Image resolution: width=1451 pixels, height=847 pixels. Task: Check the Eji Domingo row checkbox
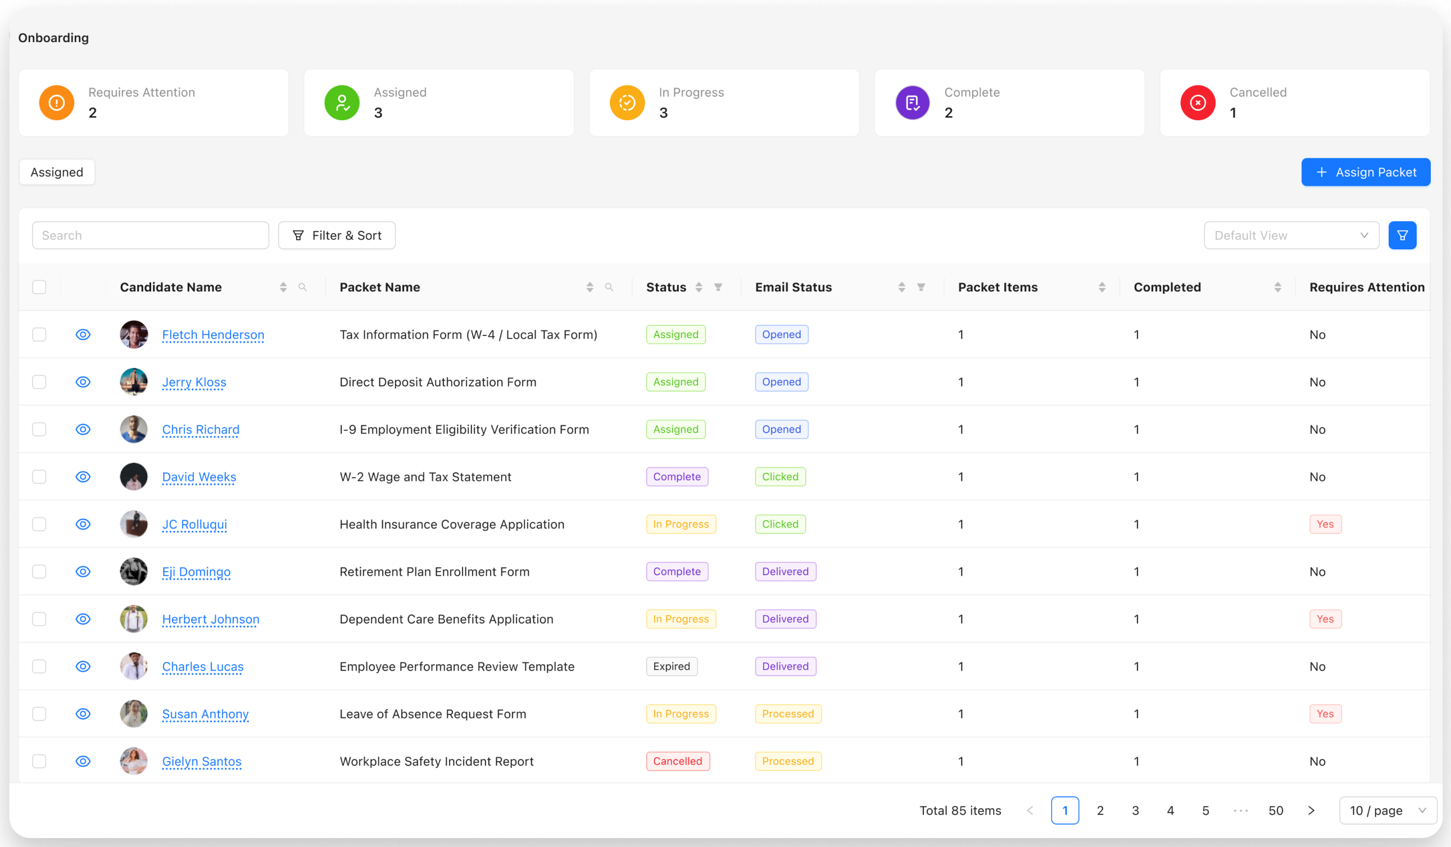tap(39, 572)
